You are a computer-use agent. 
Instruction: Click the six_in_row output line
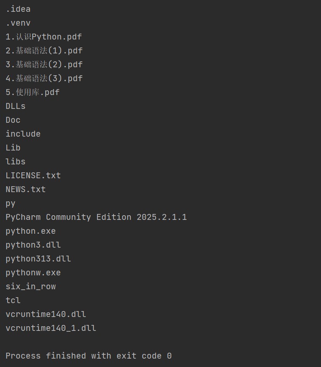pos(31,287)
